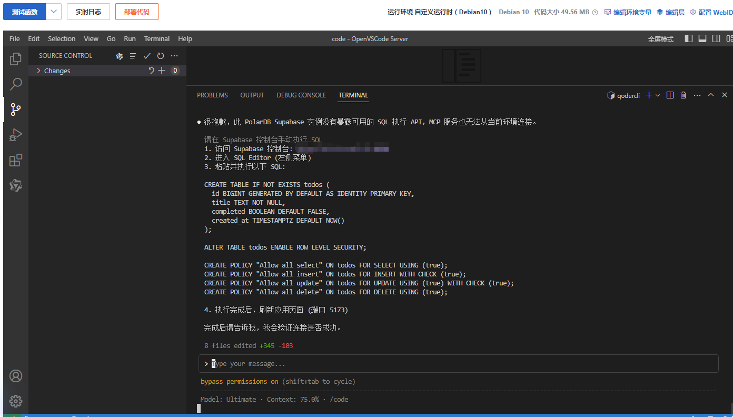This screenshot has height=417, width=733.
Task: Select the Source Control activity bar icon
Action: pyautogui.click(x=16, y=110)
